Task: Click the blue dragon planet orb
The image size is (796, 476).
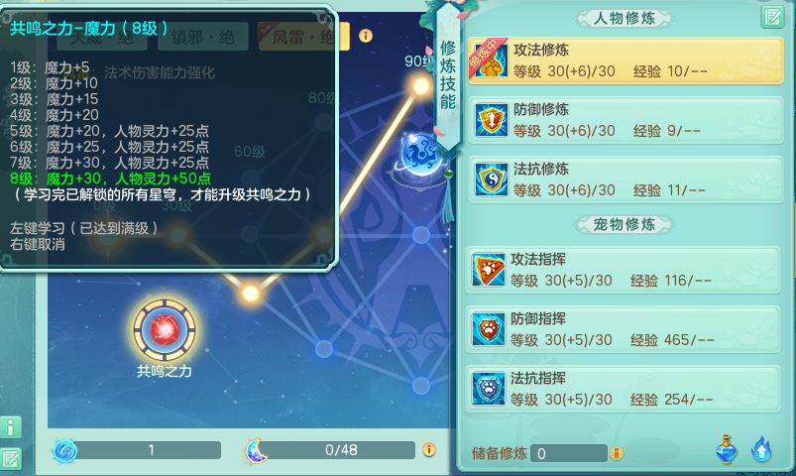Action: 418,154
